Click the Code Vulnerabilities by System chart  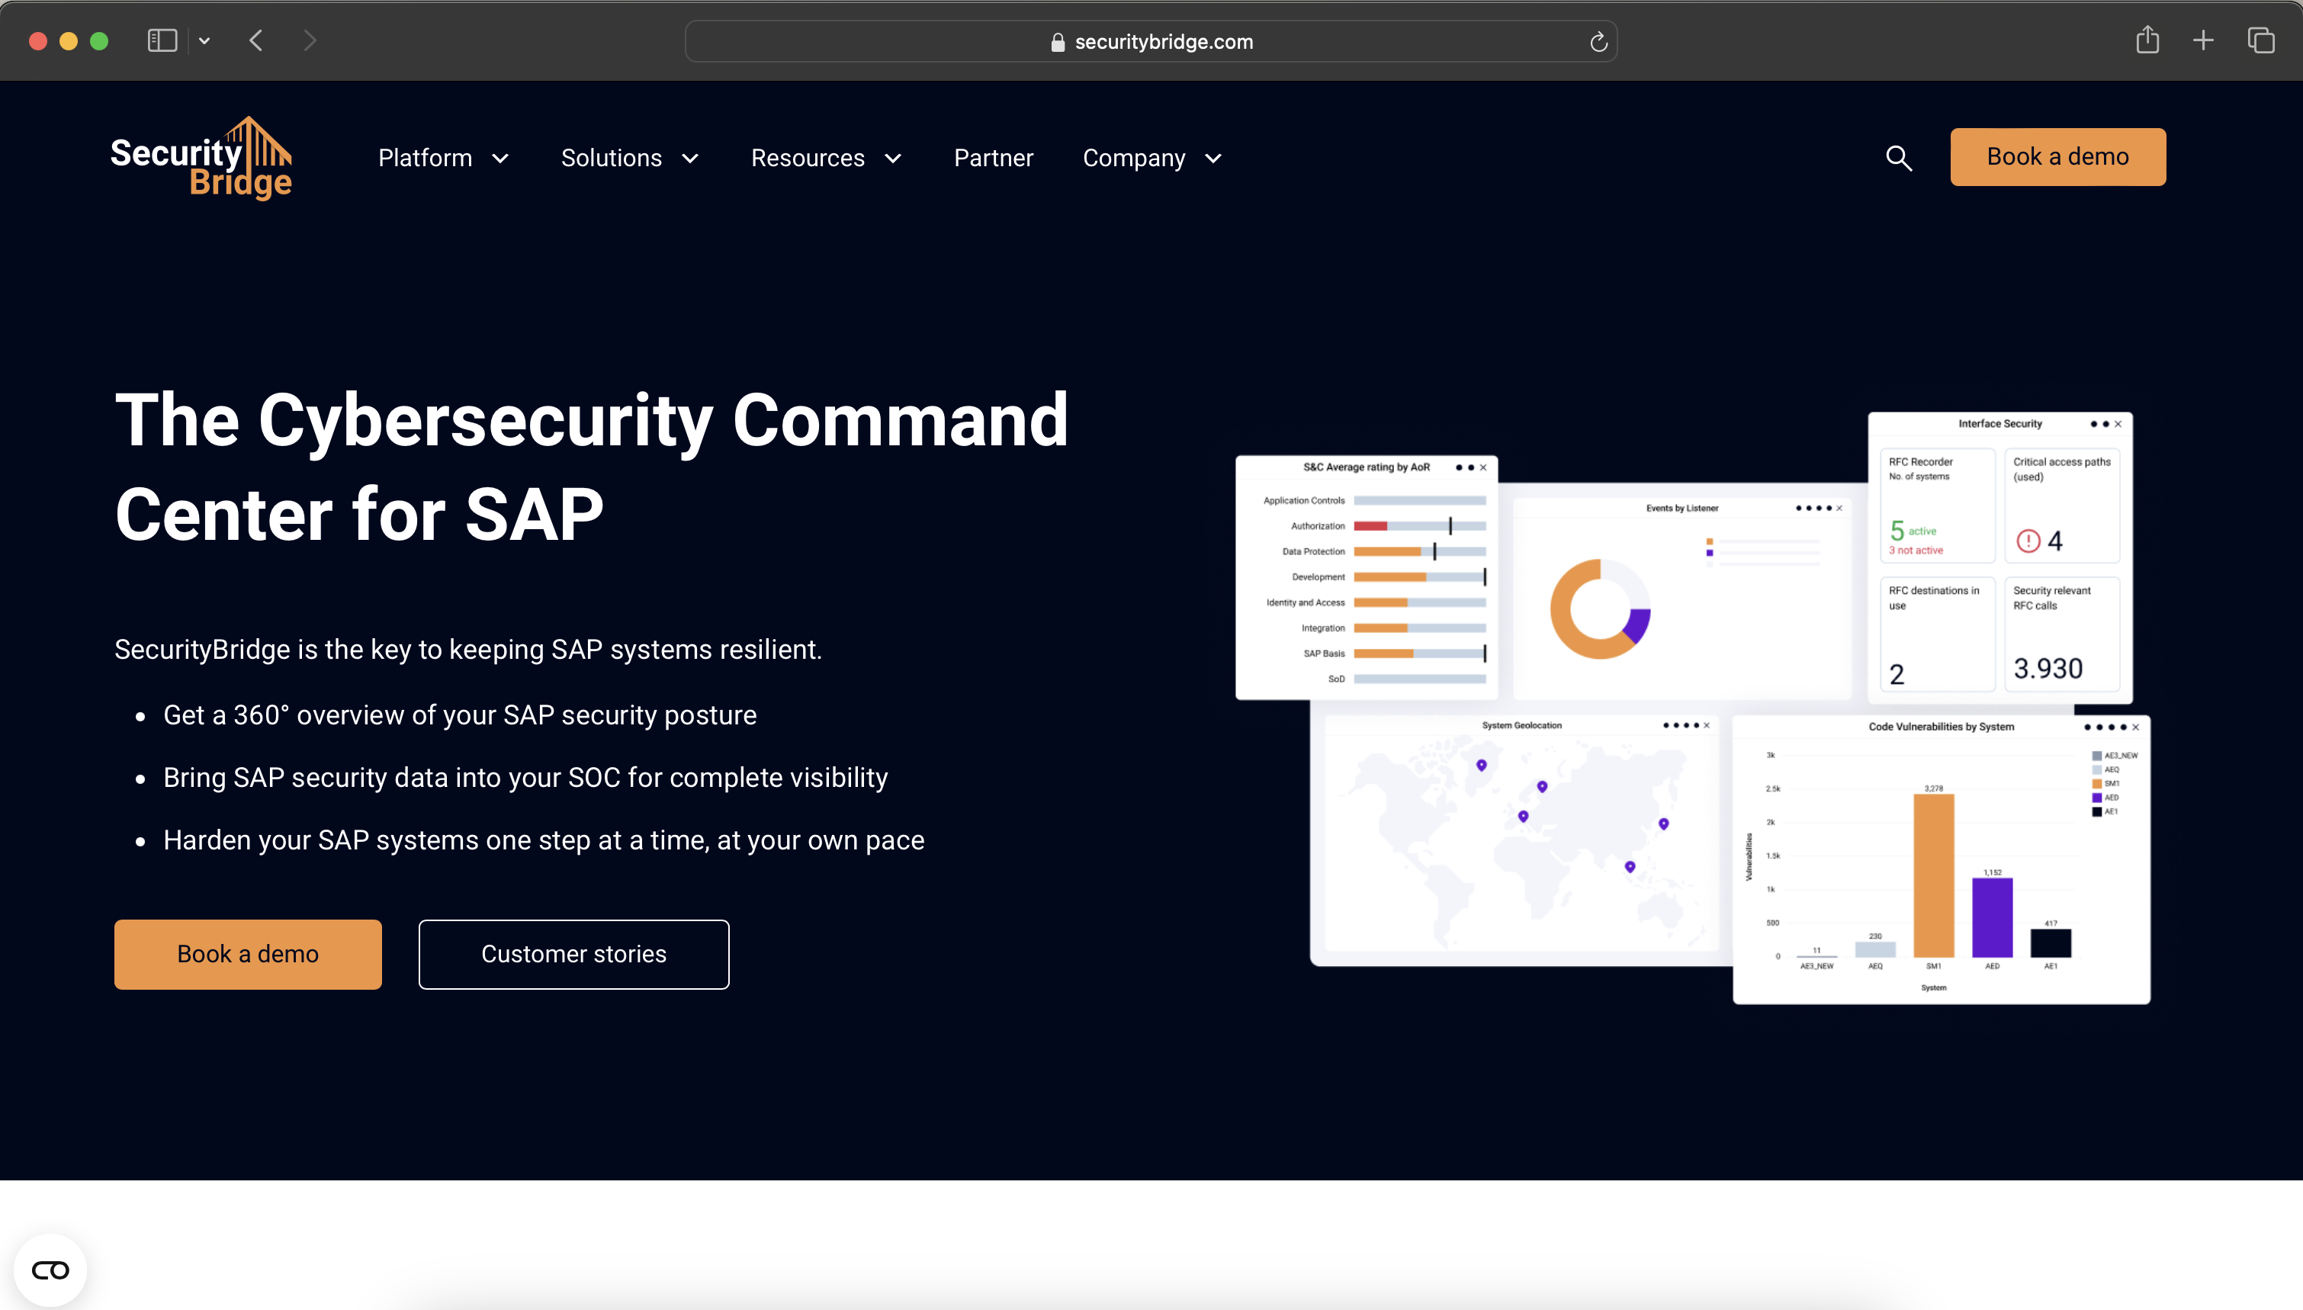pos(1942,859)
